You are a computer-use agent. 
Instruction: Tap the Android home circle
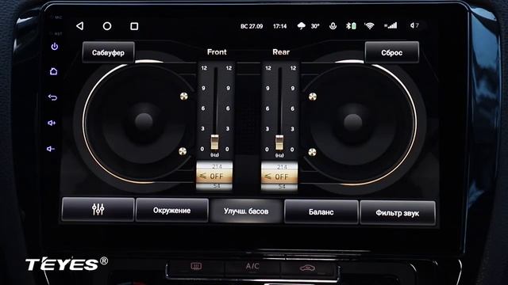coord(107,26)
